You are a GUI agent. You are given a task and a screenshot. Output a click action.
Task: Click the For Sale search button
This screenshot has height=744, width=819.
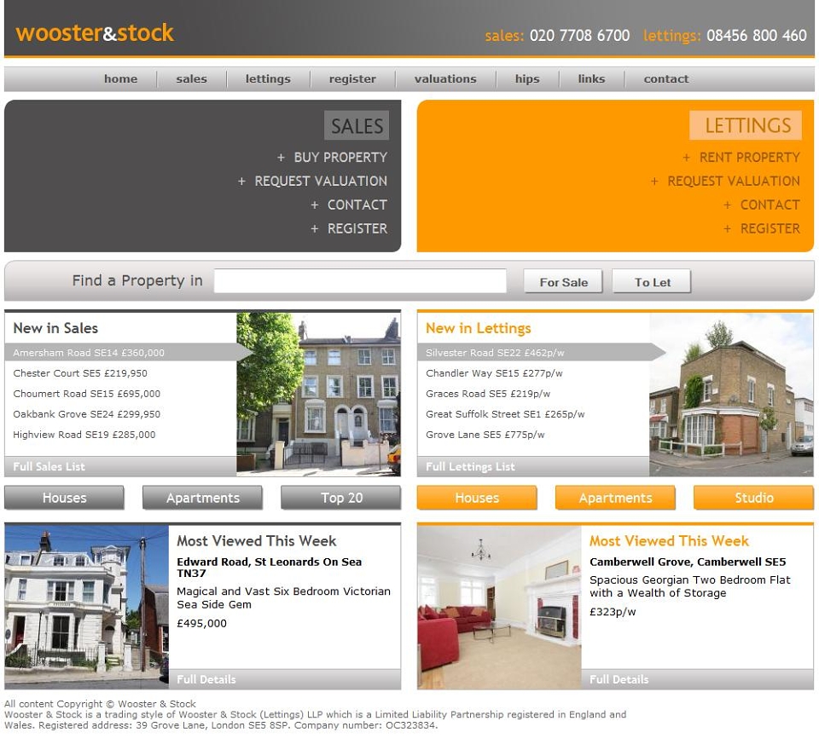[563, 282]
